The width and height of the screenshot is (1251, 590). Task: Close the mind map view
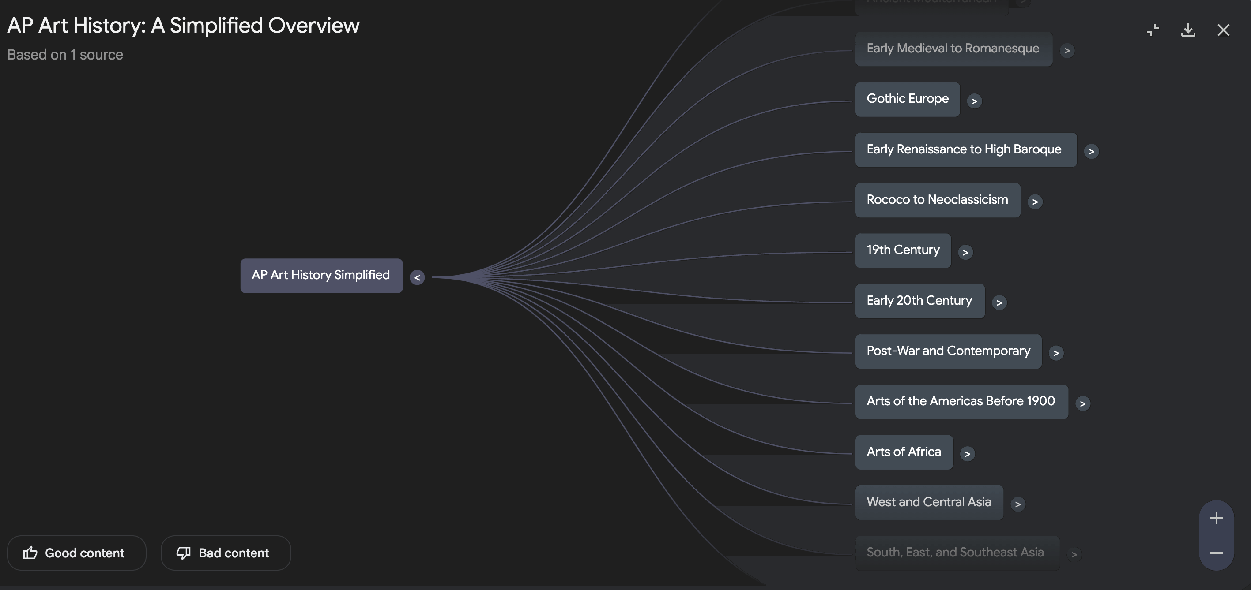tap(1223, 30)
